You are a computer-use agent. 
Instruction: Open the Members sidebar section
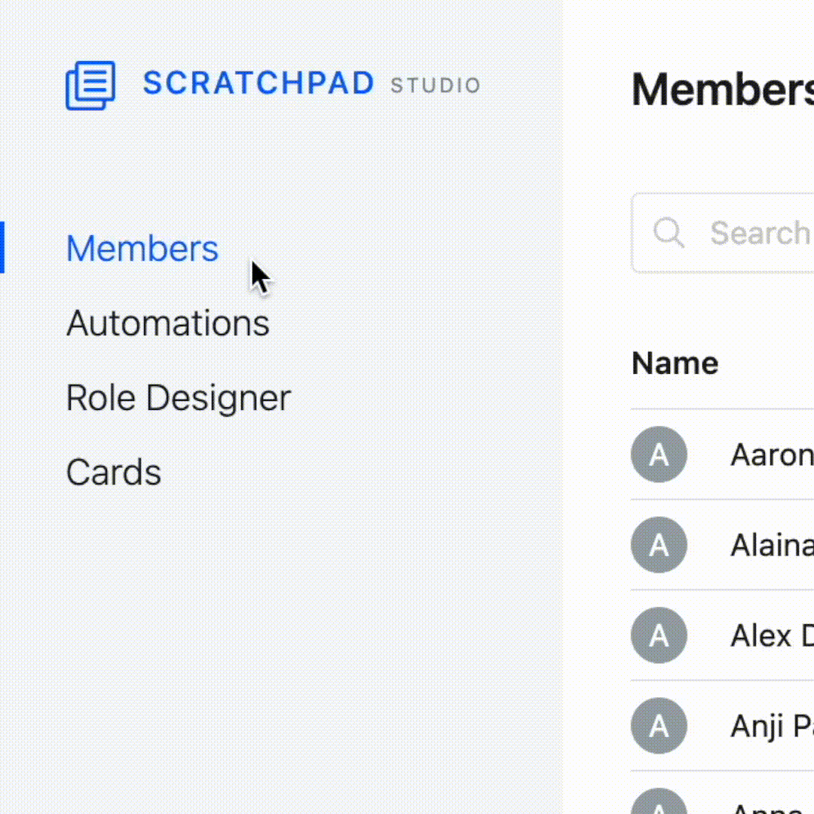coord(142,249)
